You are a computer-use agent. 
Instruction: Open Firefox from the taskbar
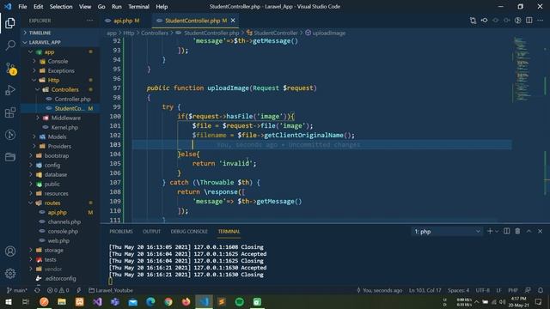point(186,301)
